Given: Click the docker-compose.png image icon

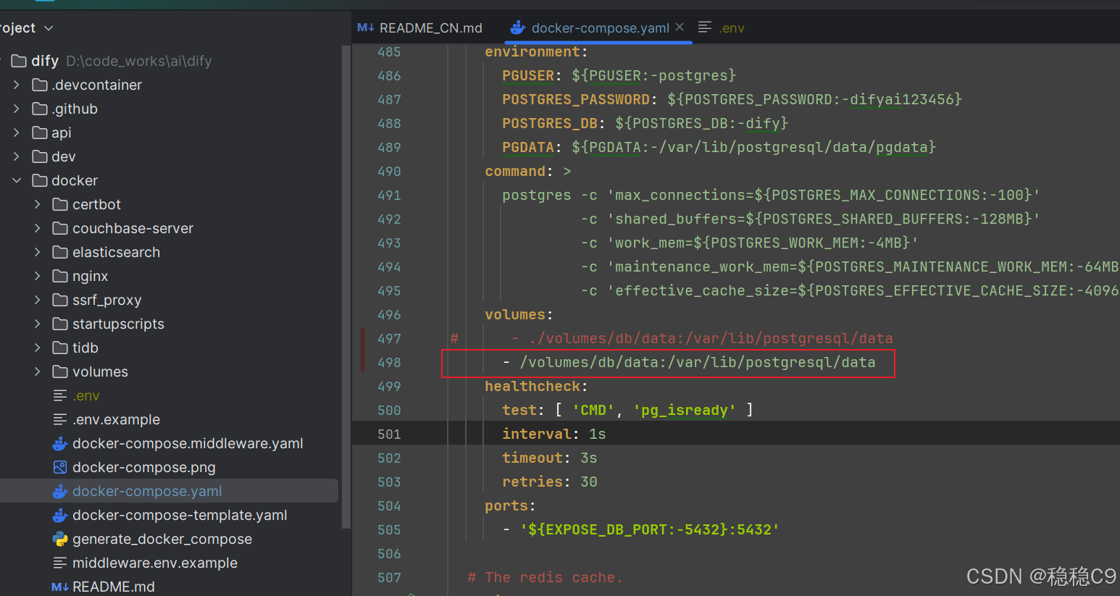Looking at the screenshot, I should [x=60, y=467].
